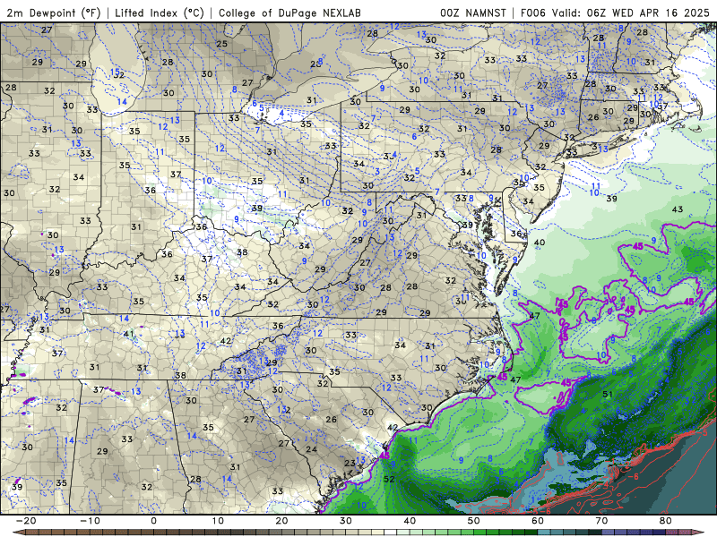This screenshot has width=717, height=537.
Task: Click the "F006 Valid: 06Z WED APR 16 2025" text
Action: pyautogui.click(x=615, y=13)
